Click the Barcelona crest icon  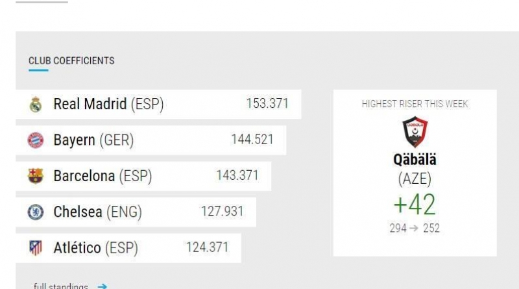point(36,175)
